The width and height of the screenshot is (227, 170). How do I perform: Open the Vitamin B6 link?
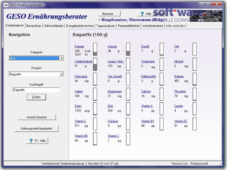(81, 136)
